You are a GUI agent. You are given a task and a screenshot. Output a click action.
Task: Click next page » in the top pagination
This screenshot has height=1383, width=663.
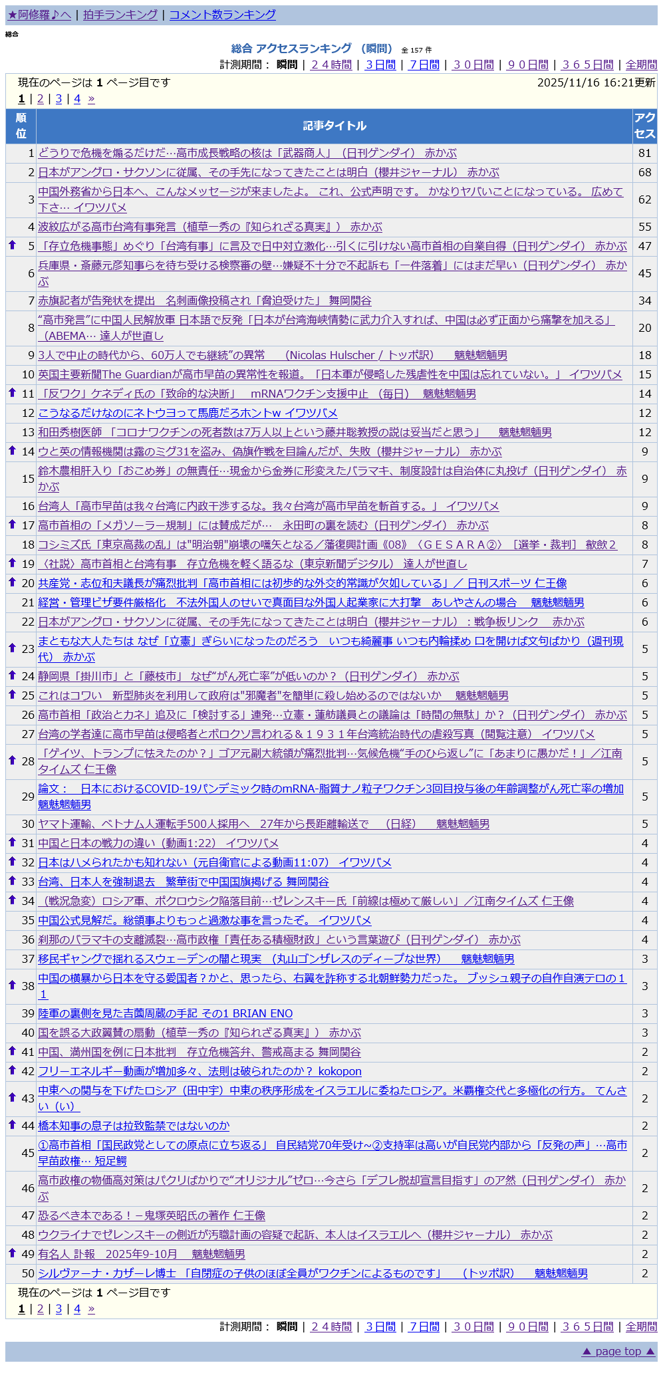click(91, 99)
